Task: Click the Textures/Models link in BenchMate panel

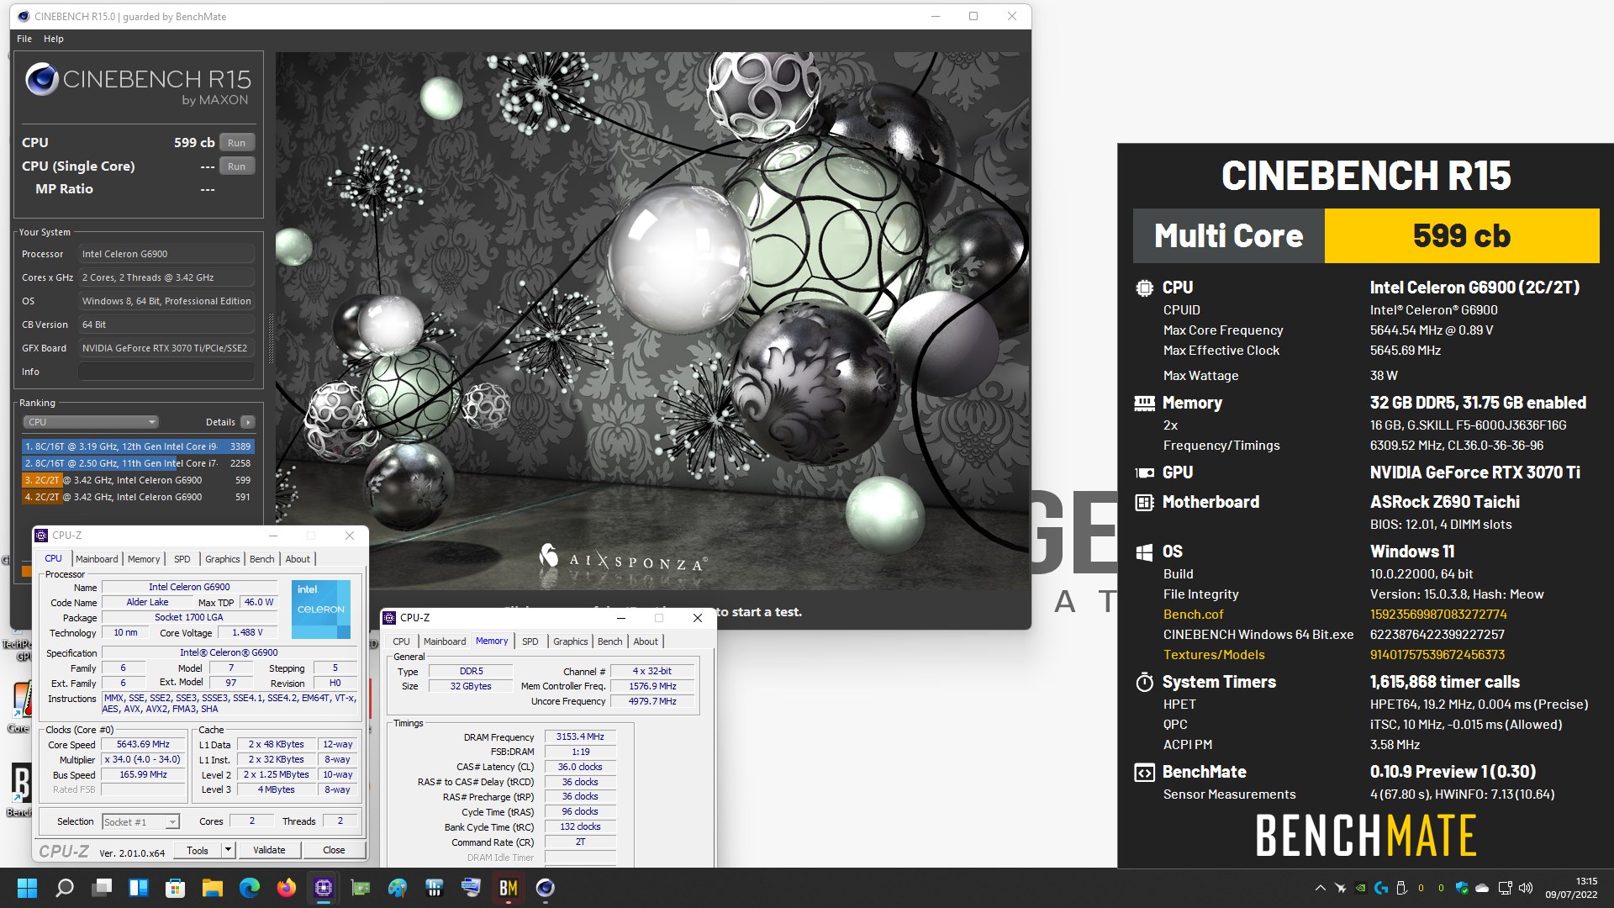Action: [x=1214, y=655]
